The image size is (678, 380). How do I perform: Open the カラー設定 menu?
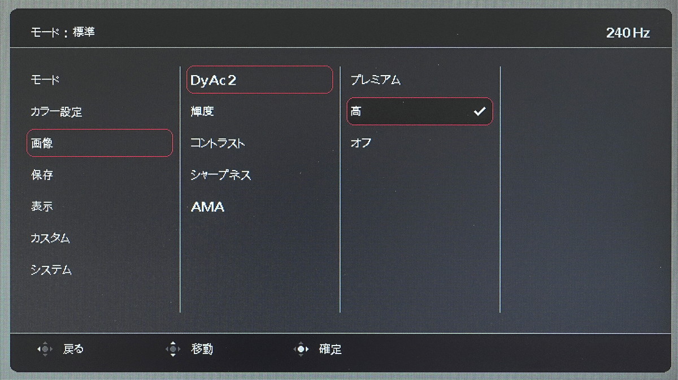pyautogui.click(x=99, y=112)
